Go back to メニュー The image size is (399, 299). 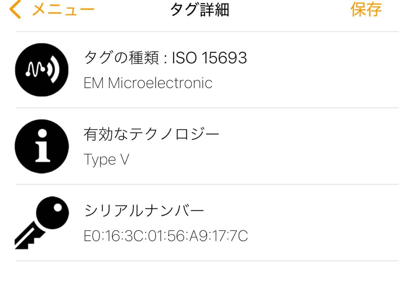coord(63,10)
